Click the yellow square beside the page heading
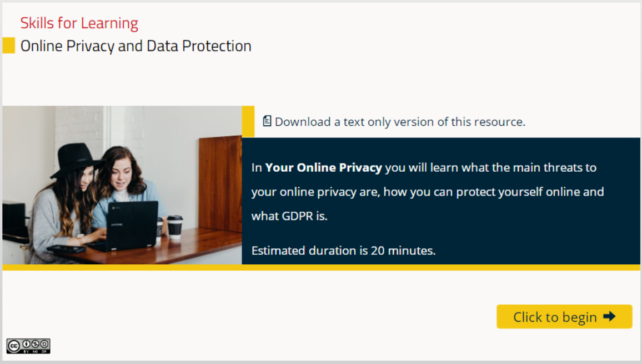Screen dimensions: 642x364 coord(8,45)
